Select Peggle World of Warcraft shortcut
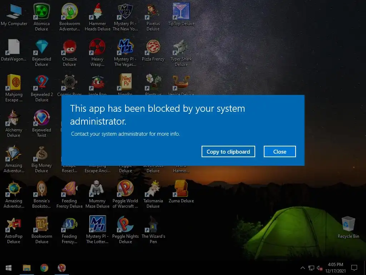Screen dimensions: 366x275 pos(125,194)
